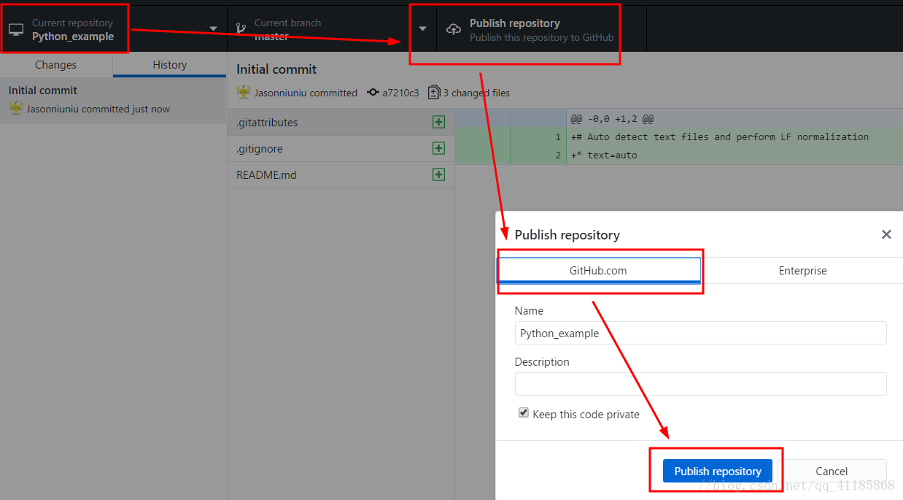Image resolution: width=903 pixels, height=500 pixels.
Task: Click the Cancel button
Action: pyautogui.click(x=832, y=471)
